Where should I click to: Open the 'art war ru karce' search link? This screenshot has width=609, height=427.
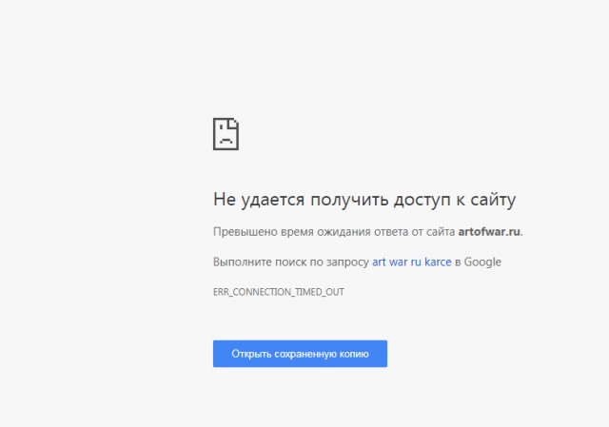pyautogui.click(x=412, y=262)
